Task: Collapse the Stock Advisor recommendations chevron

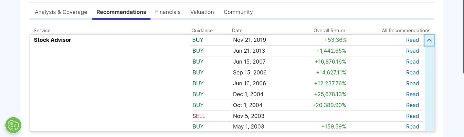Action: 429,40
